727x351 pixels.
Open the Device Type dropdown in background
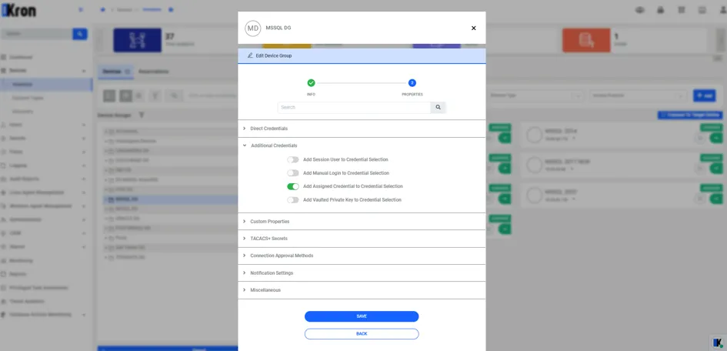(537, 96)
